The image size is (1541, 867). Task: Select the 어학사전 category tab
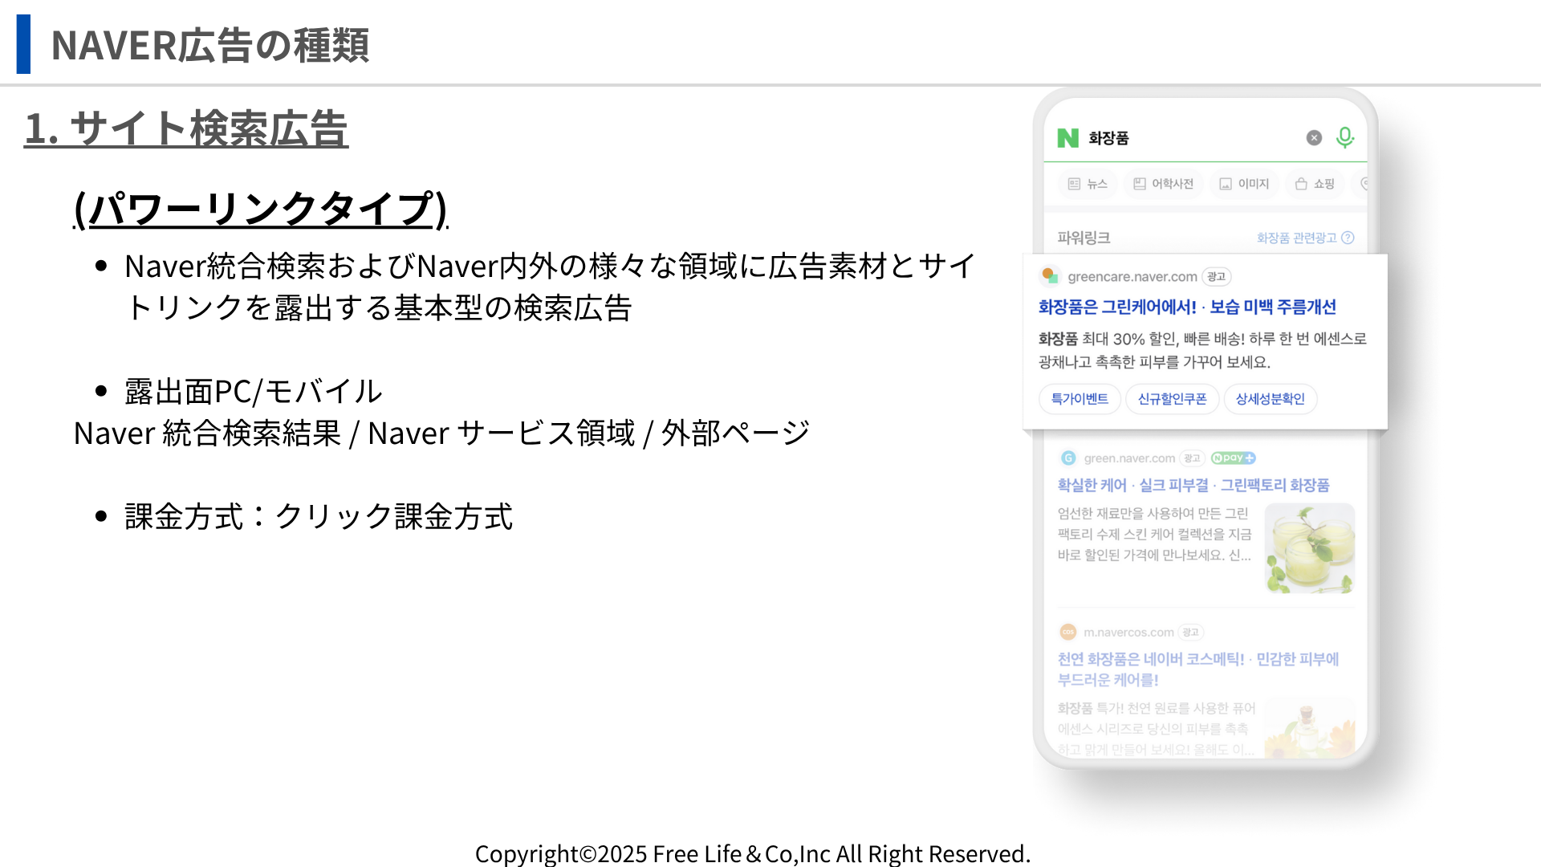(x=1163, y=184)
